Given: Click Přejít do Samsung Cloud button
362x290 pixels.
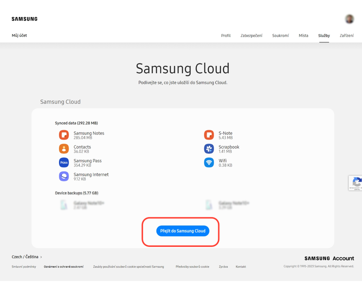Looking at the screenshot, I should coord(183,231).
